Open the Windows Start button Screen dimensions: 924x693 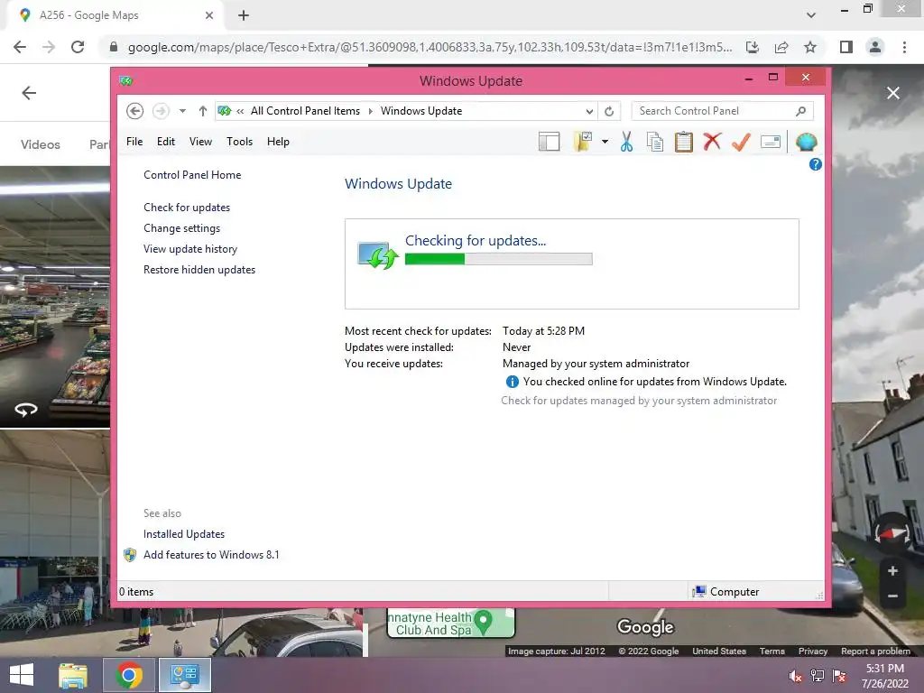(x=22, y=675)
